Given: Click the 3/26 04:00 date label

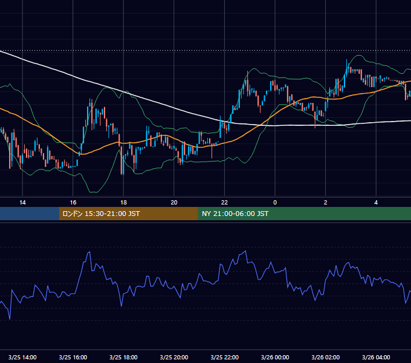Looking at the screenshot, I should pyautogui.click(x=376, y=357).
